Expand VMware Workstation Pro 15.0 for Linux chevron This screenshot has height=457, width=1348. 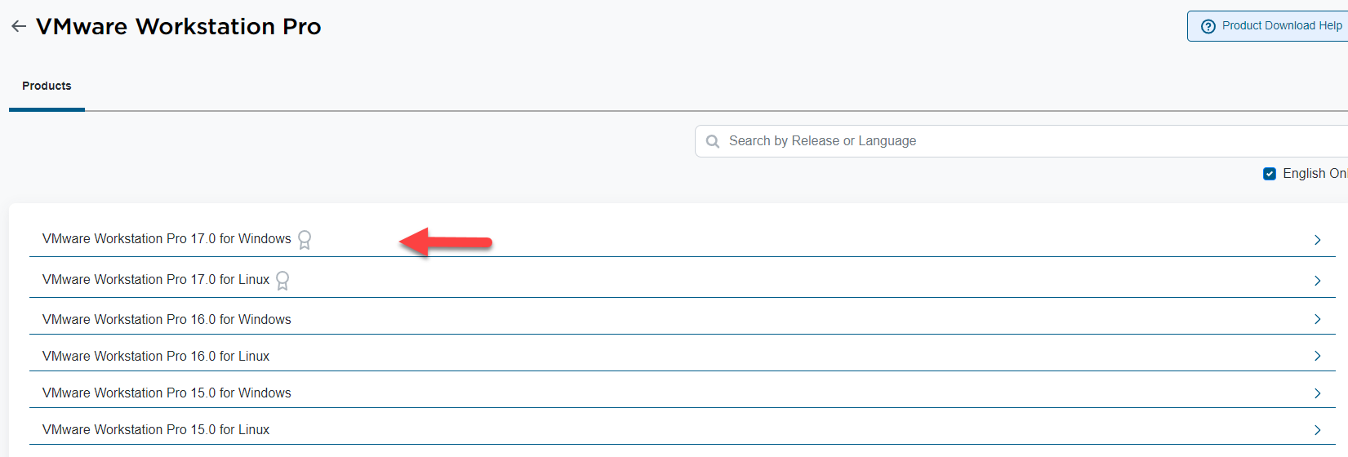1317,429
